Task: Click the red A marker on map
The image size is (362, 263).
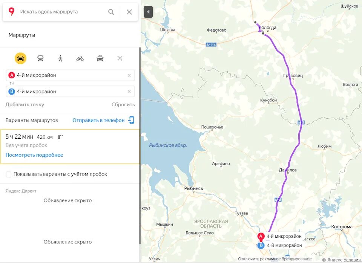Action: [x=261, y=237]
